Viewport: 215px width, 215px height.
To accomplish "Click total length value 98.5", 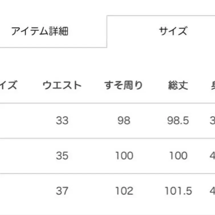I will [x=178, y=120].
